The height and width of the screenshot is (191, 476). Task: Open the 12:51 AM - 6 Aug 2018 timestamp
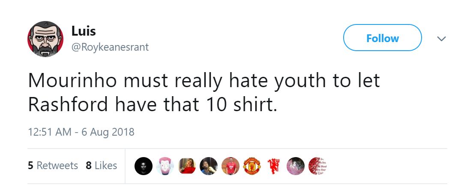pos(81,131)
